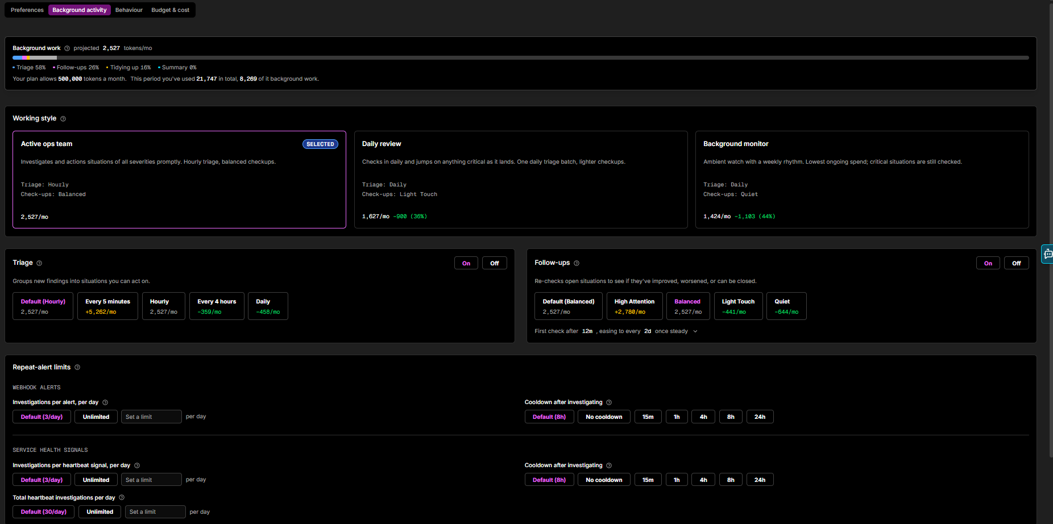Viewport: 1053px width, 524px height.
Task: Set webhook alerts cooldown to 15m
Action: coord(648,417)
